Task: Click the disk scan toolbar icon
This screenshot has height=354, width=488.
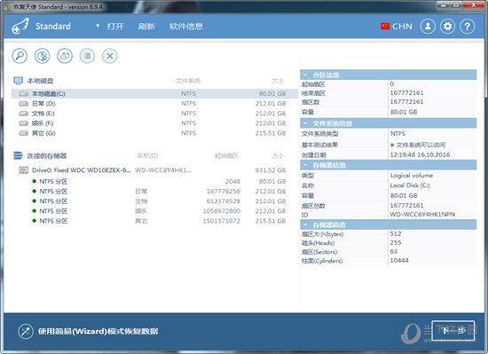Action: point(42,56)
